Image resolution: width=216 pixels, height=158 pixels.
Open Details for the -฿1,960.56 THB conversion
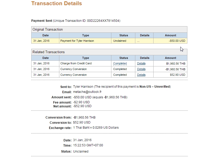click(x=141, y=69)
